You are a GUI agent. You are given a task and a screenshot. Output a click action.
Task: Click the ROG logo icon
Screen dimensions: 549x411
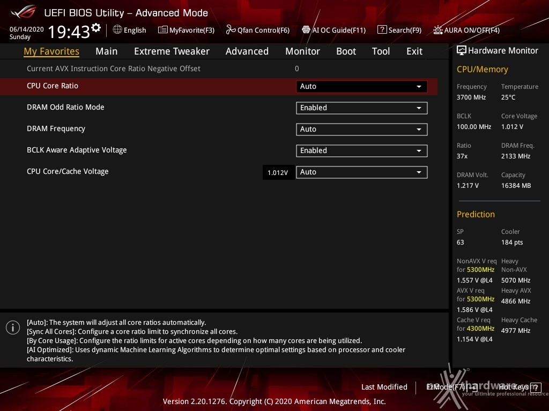(23, 12)
